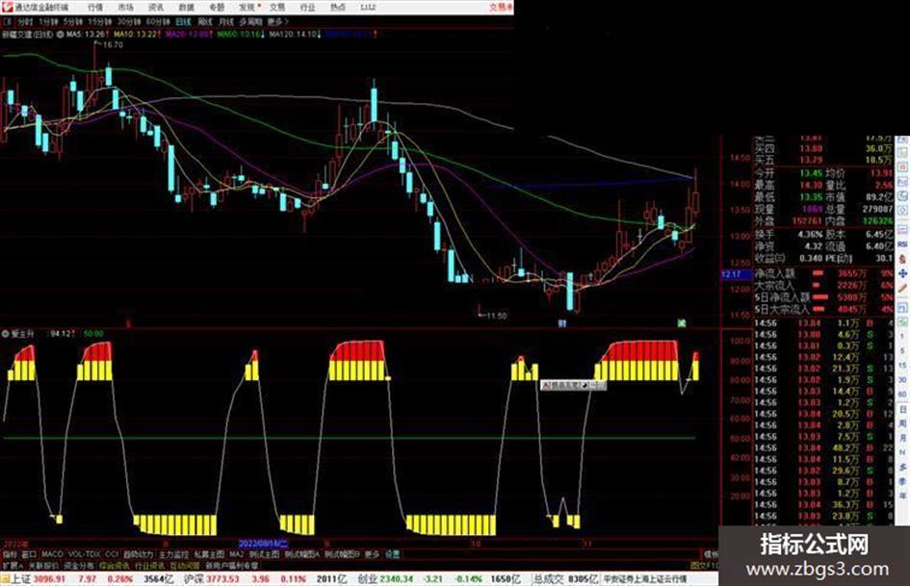Click the round icon beside stock name

(60, 35)
